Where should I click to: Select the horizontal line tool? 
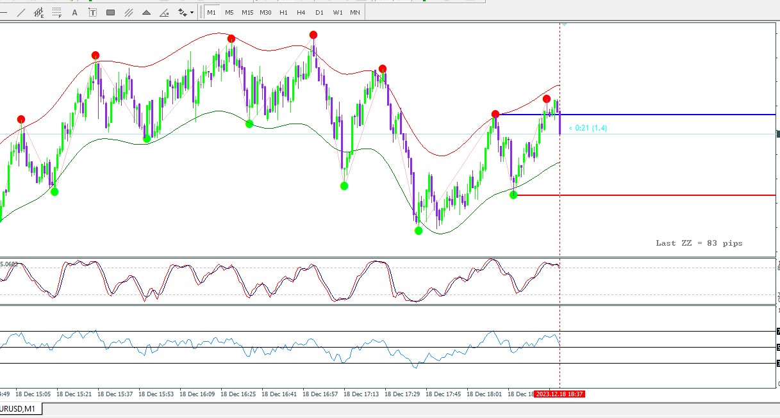(x=4, y=12)
